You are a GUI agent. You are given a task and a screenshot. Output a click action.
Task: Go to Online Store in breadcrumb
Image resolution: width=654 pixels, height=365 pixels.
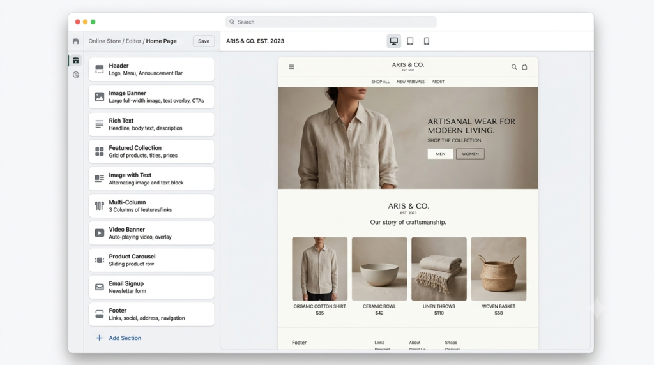pos(104,41)
